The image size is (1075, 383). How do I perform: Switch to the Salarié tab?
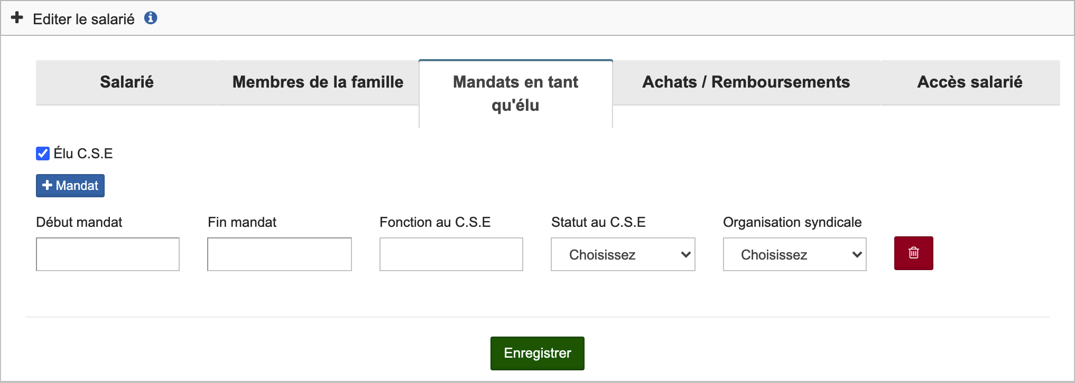click(127, 82)
